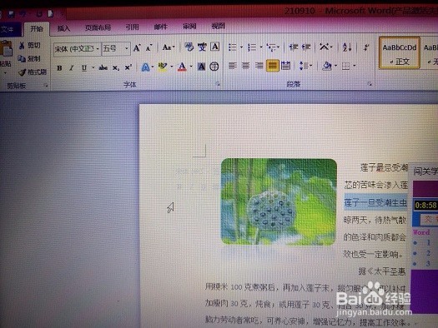
Task: Switch to the 插入 (Insert) tab
Action: [63, 28]
